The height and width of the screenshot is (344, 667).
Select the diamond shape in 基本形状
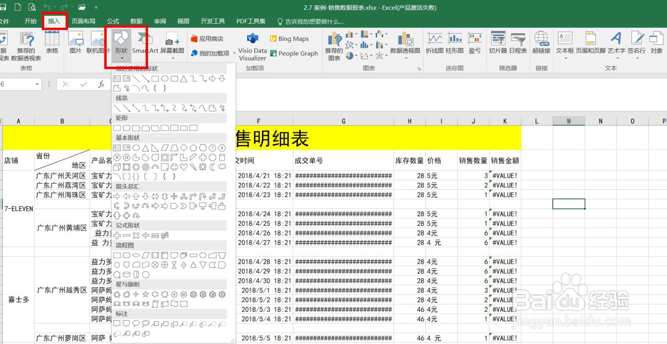pyautogui.click(x=183, y=148)
